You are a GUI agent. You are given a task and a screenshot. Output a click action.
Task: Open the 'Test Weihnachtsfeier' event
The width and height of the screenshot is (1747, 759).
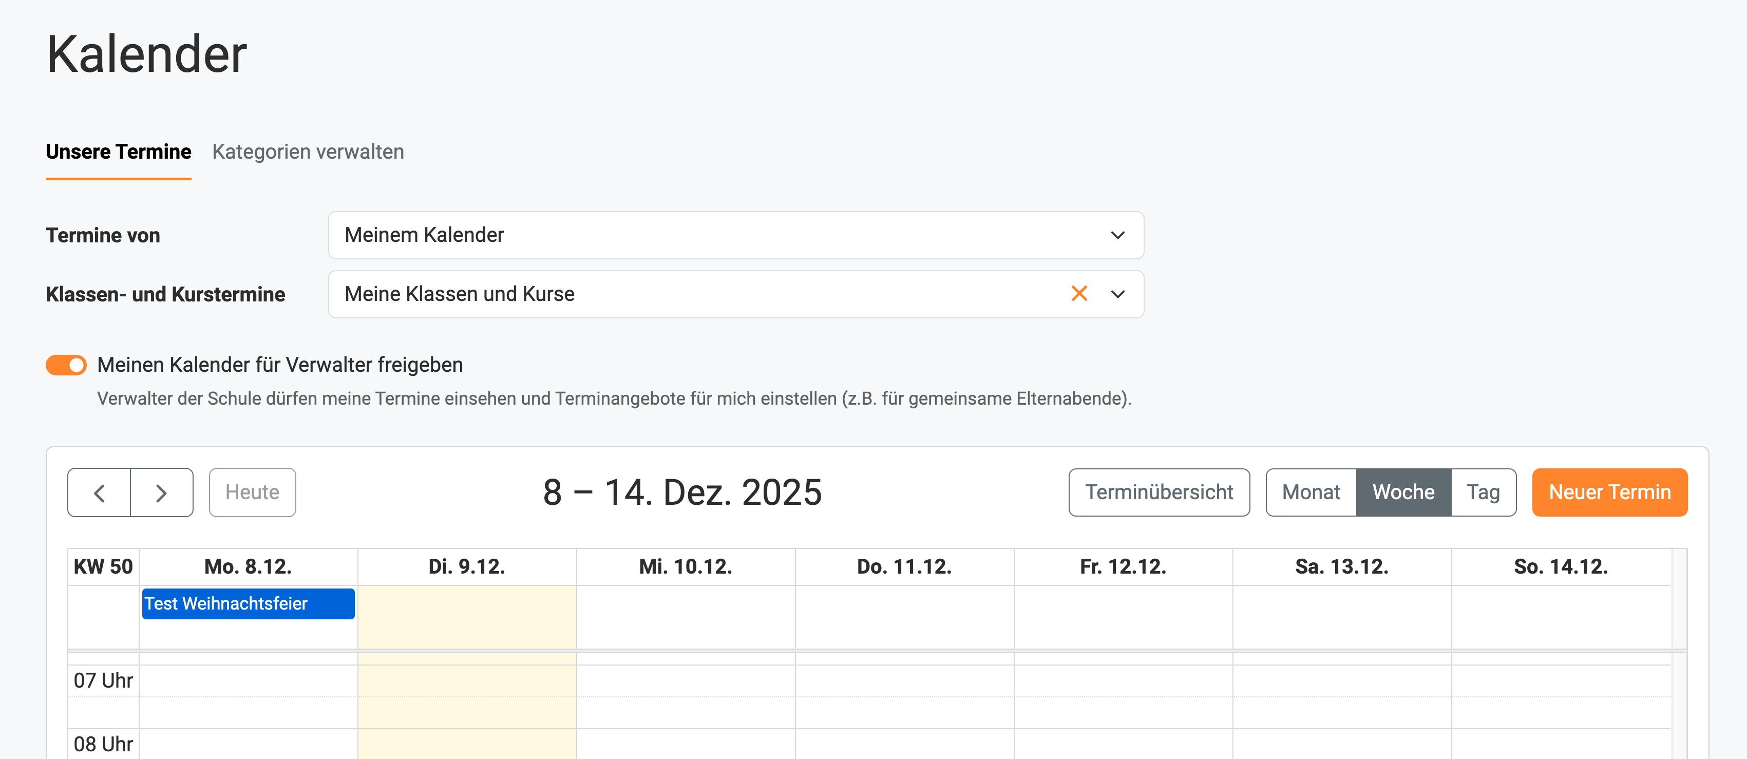pos(248,604)
